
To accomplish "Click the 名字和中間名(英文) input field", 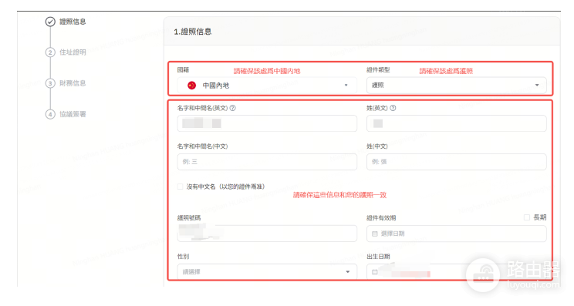I will [x=267, y=123].
